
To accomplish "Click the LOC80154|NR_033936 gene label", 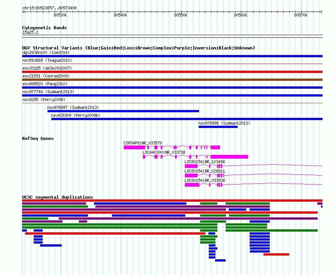I will 205,180.
